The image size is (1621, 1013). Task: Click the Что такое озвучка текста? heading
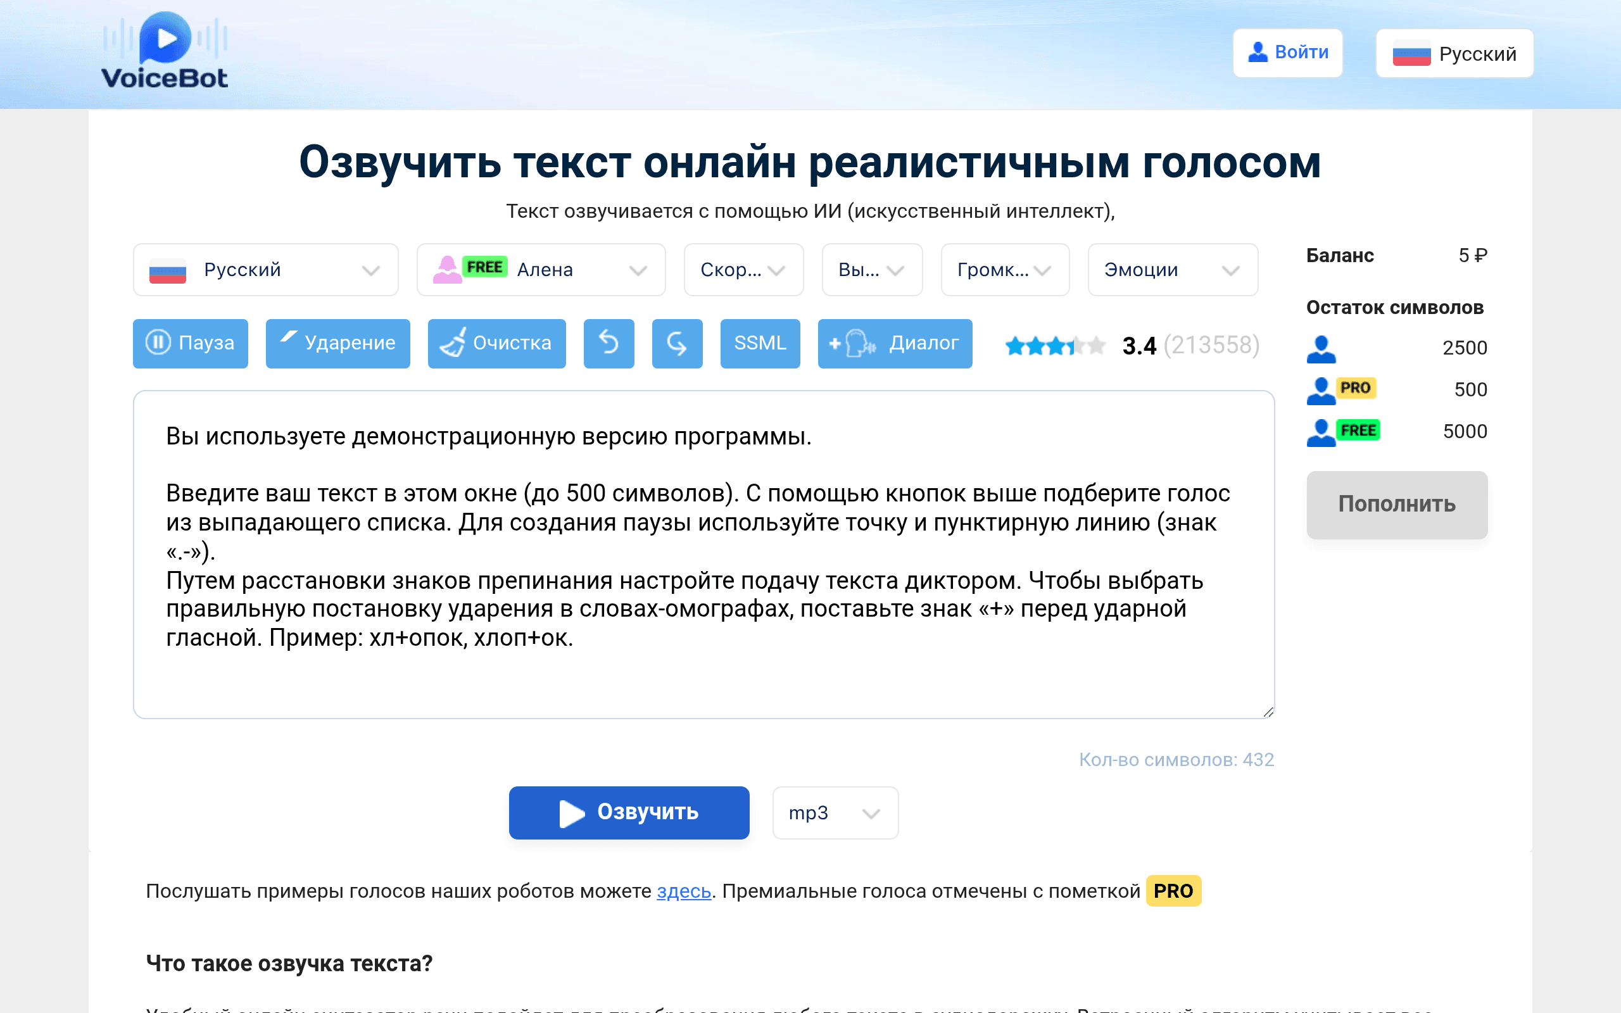289,964
